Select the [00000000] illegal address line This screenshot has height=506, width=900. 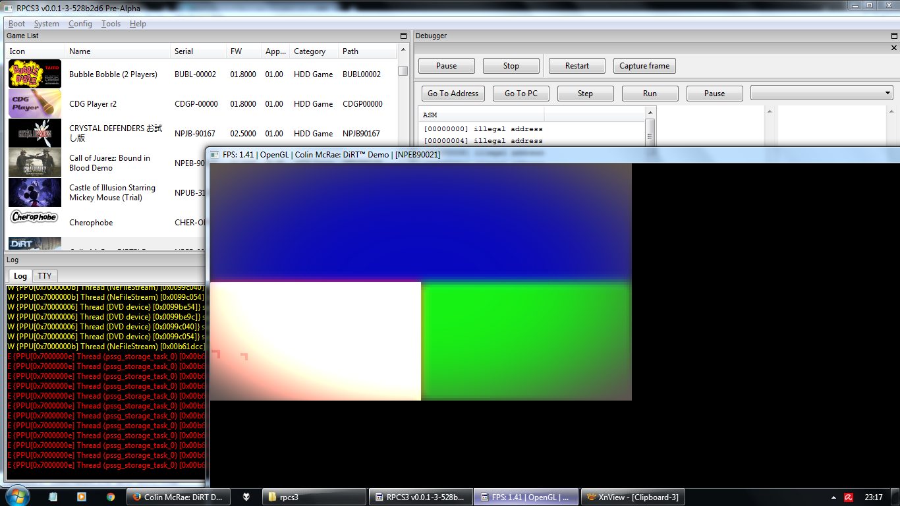coord(484,129)
